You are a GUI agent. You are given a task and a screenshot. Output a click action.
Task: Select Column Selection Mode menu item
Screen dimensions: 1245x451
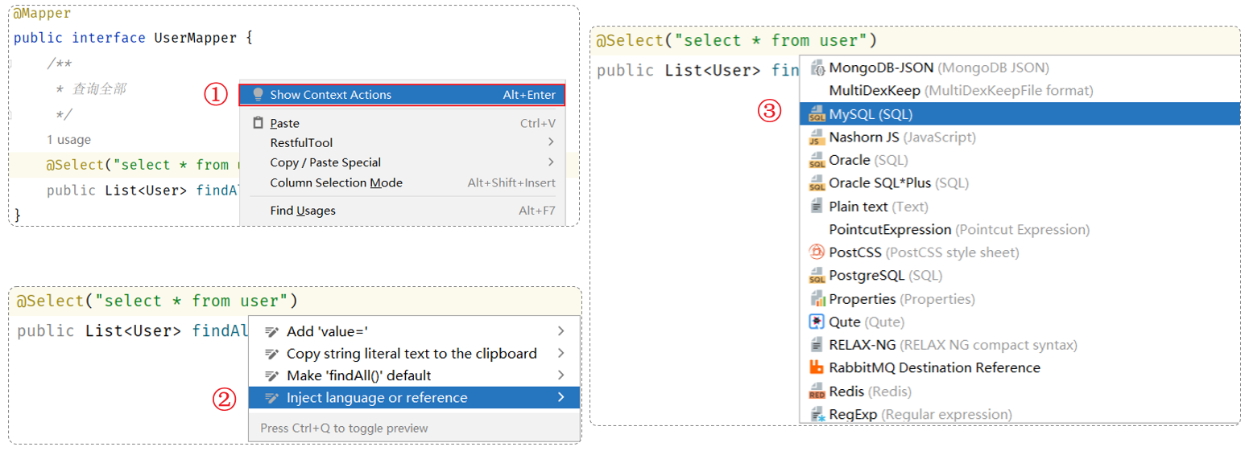(336, 182)
